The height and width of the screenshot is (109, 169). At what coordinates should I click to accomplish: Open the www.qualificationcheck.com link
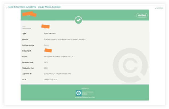[85, 97]
